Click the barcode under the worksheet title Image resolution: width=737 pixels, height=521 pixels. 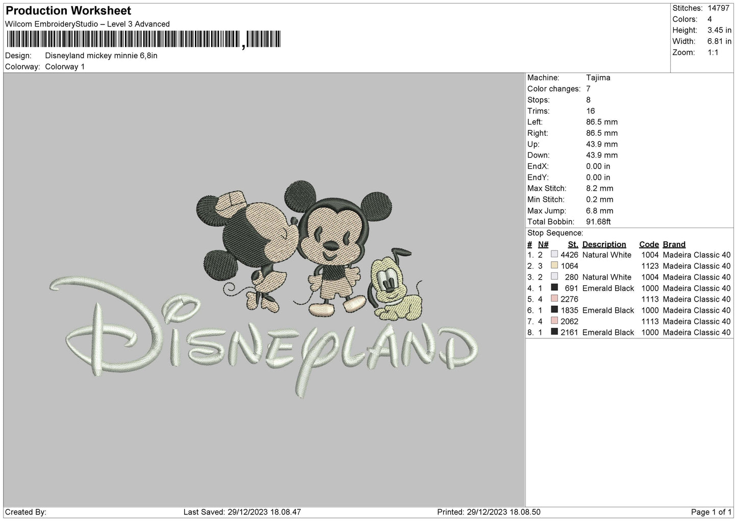143,39
